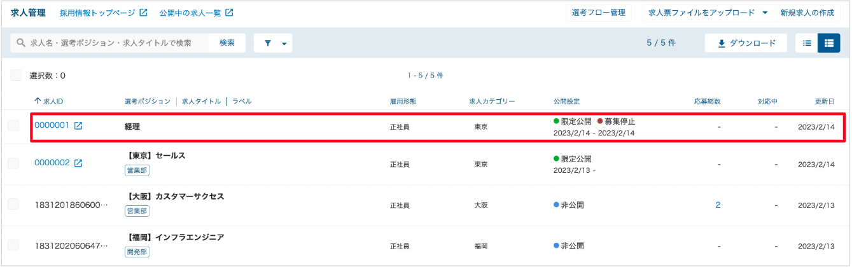852x267 pixels.
Task: Select the 求人タイトル header option
Action: pyautogui.click(x=201, y=101)
